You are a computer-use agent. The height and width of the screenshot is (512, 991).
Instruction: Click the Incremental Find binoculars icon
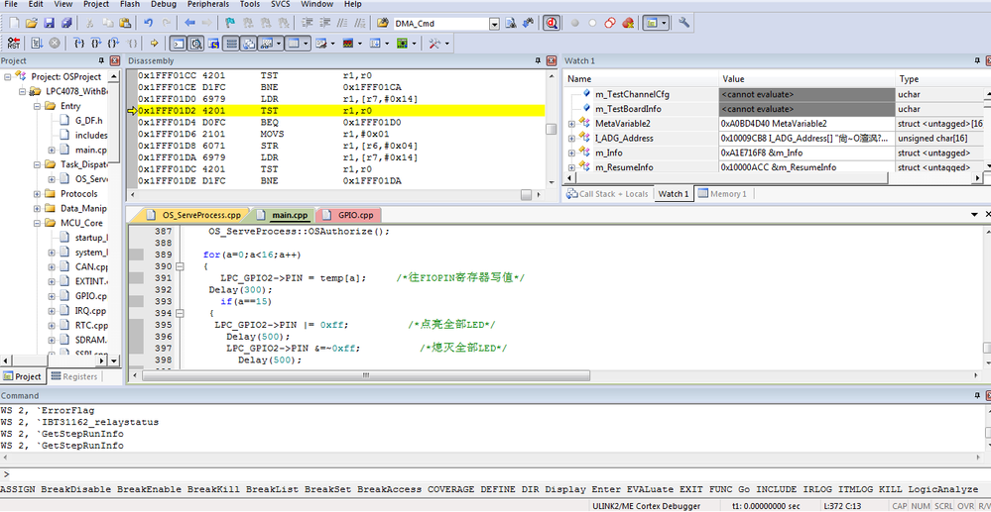pos(529,24)
